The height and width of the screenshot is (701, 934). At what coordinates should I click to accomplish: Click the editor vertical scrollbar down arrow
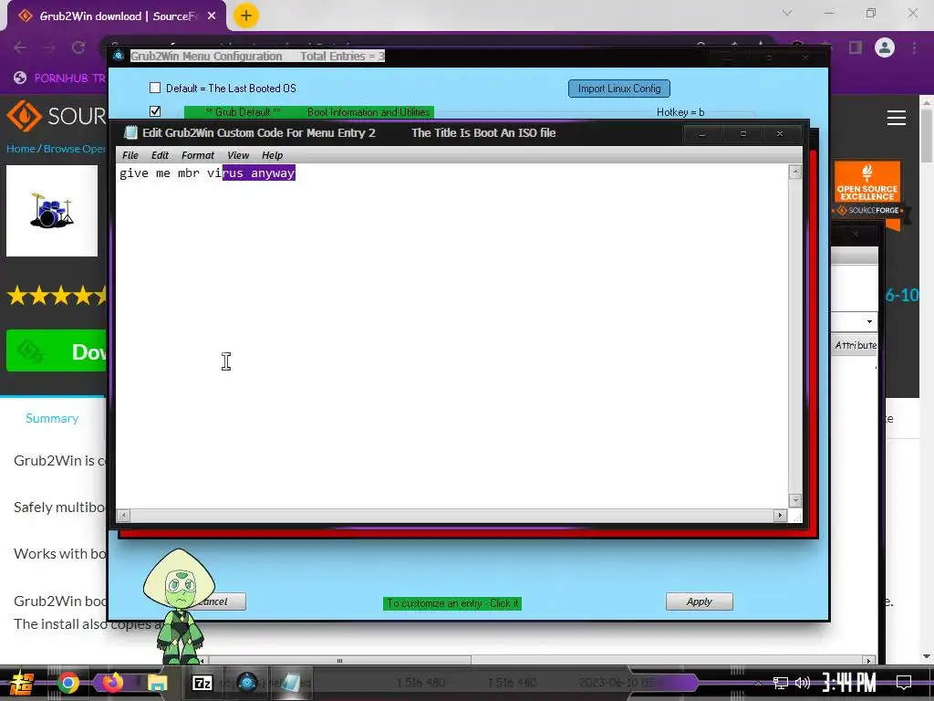[795, 500]
